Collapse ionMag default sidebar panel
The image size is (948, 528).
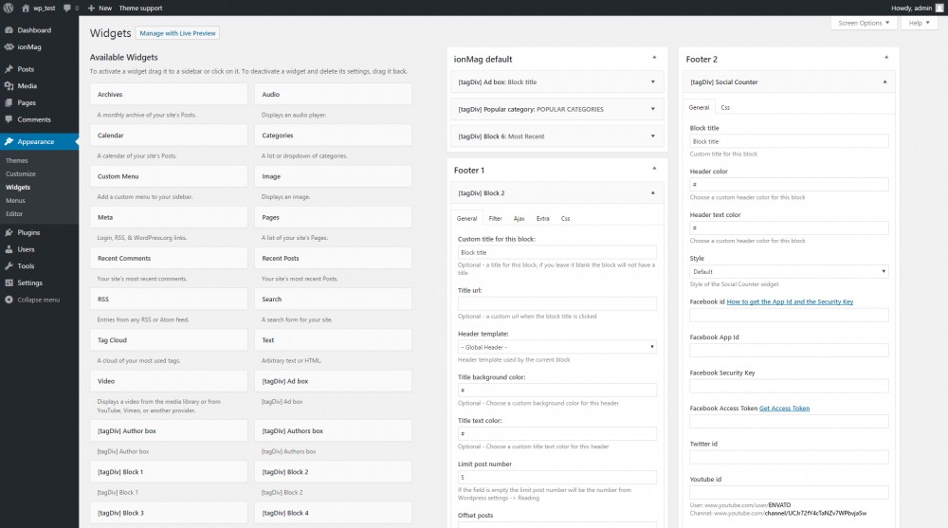[x=654, y=58]
